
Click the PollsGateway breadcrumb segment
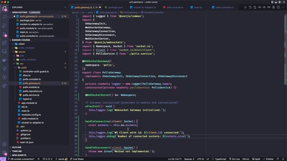click(x=129, y=13)
